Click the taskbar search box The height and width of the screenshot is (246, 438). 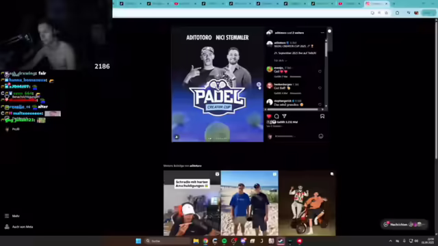[167, 241]
